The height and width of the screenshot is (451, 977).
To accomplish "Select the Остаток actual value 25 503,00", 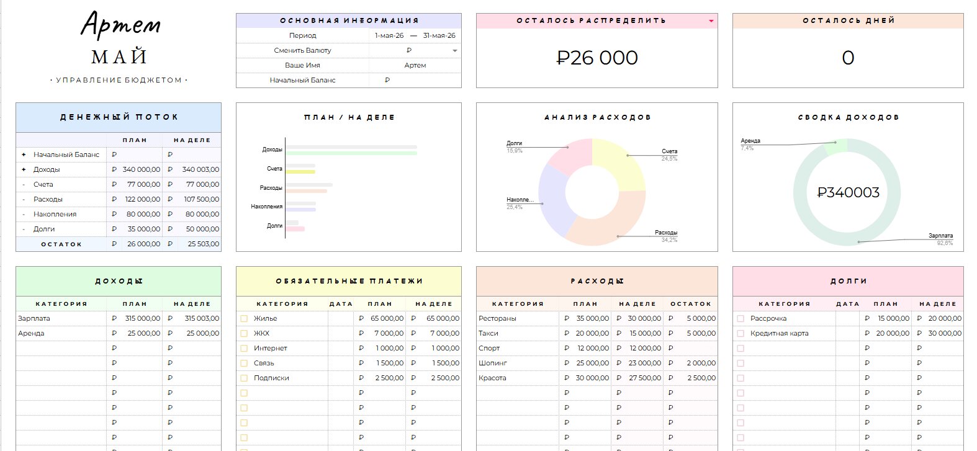I will [x=203, y=244].
